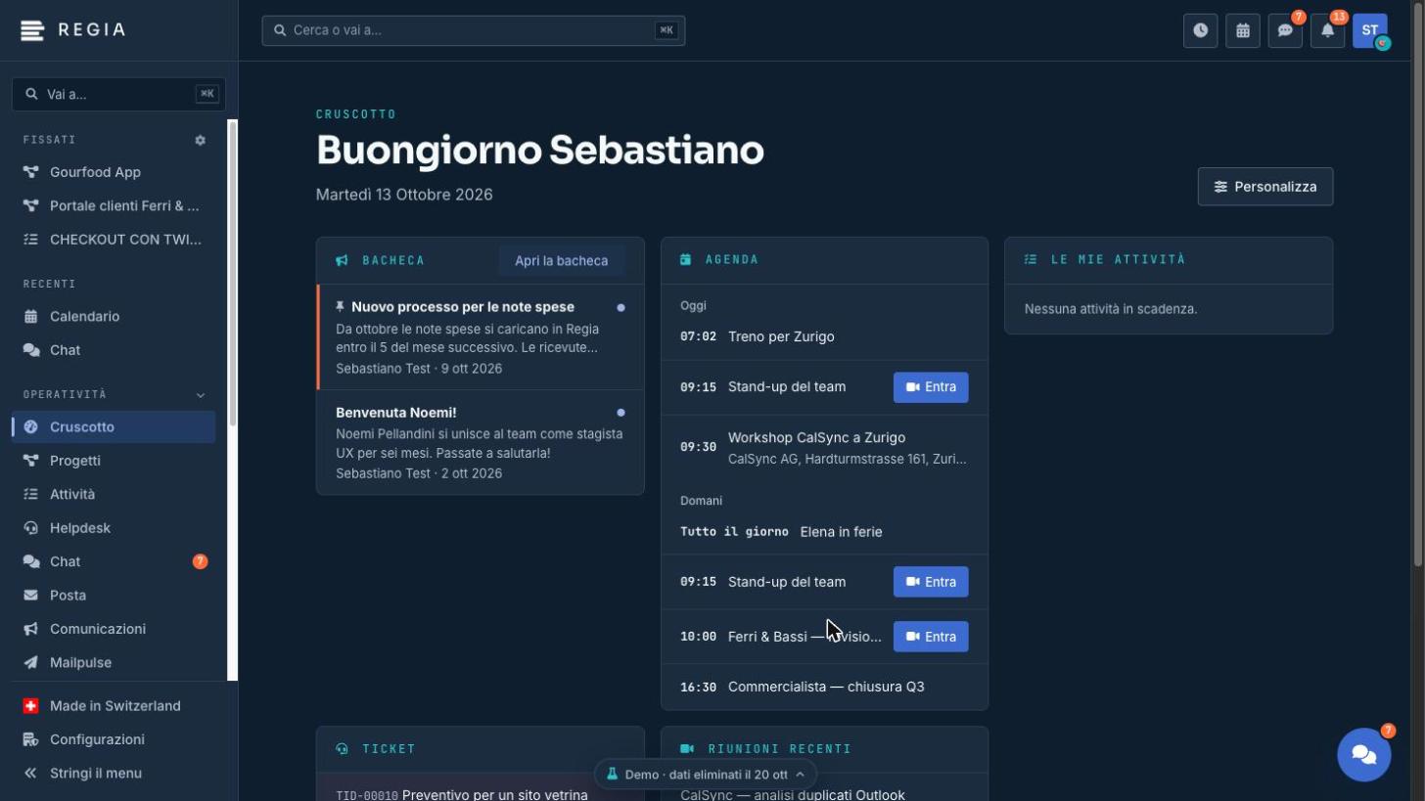This screenshot has width=1425, height=801.
Task: Open the calendar icon in top bar
Action: (1243, 30)
